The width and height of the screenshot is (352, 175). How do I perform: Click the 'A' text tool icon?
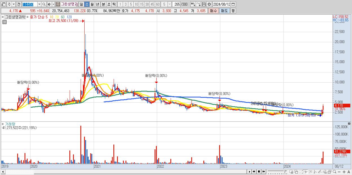349,172
